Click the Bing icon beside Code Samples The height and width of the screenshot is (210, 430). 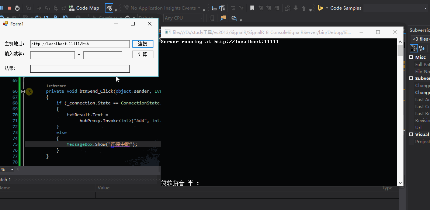click(x=320, y=8)
